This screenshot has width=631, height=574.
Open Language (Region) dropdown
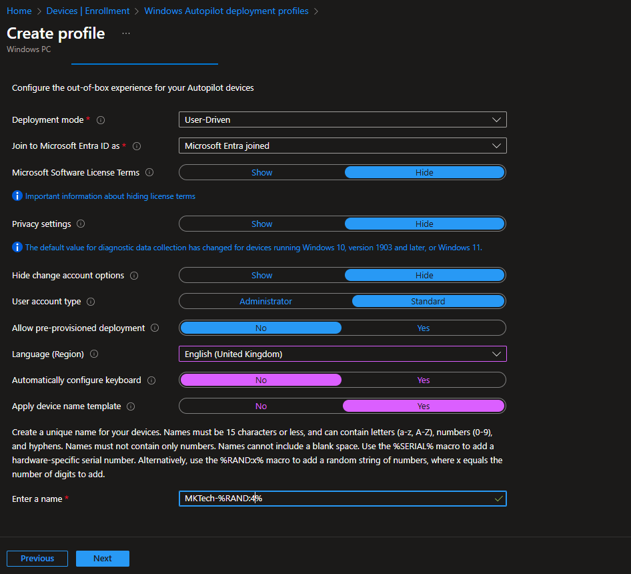[342, 354]
